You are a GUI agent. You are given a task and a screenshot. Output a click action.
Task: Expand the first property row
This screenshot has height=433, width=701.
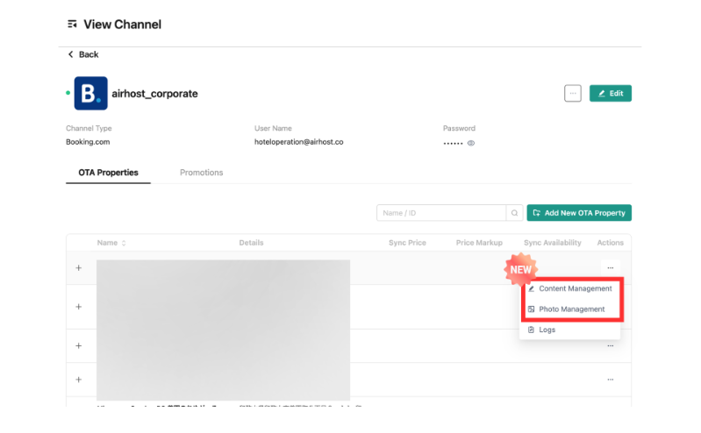pyautogui.click(x=79, y=268)
